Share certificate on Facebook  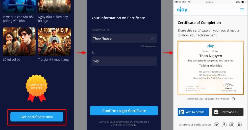coord(224,125)
